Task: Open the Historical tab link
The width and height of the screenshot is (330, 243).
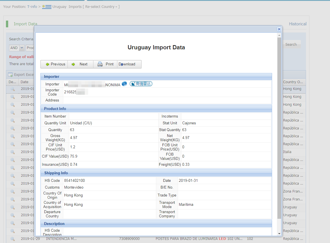Action: pyautogui.click(x=298, y=24)
